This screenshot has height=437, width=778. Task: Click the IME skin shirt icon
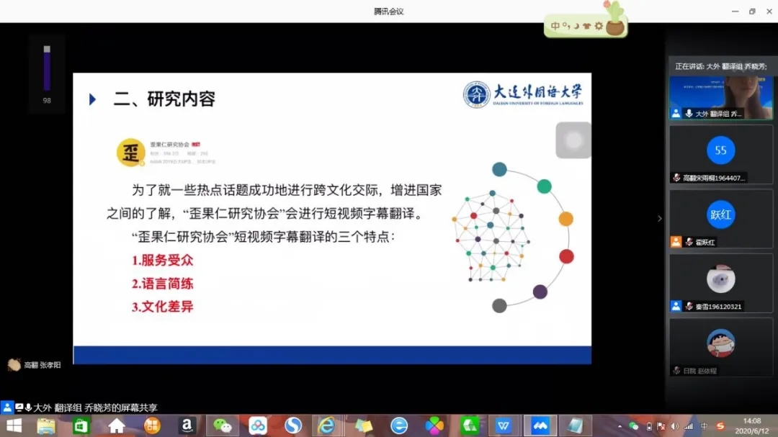coord(588,27)
